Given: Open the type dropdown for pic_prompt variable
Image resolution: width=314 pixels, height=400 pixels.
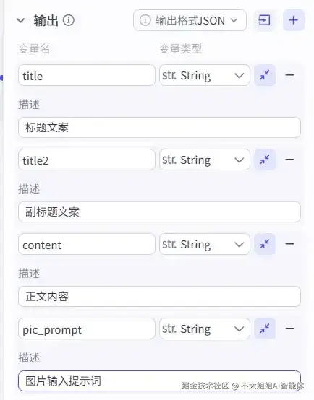Looking at the screenshot, I should (205, 329).
